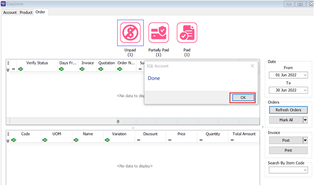The image size is (314, 191).
Task: Click the Print invoice button
Action: pos(288,150)
